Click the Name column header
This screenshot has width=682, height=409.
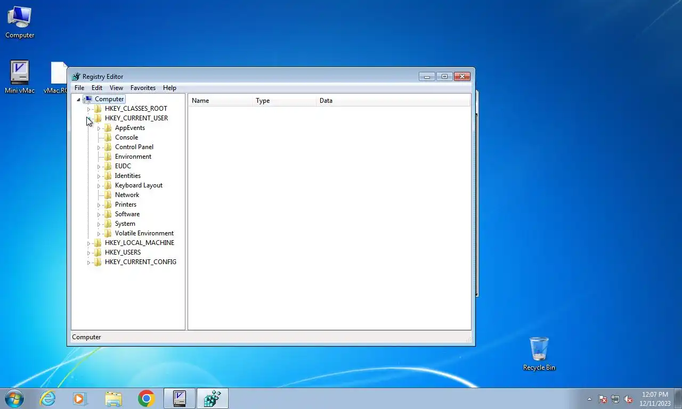pyautogui.click(x=220, y=101)
